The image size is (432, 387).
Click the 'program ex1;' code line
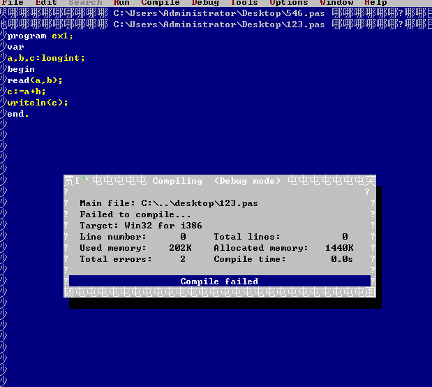tap(40, 36)
